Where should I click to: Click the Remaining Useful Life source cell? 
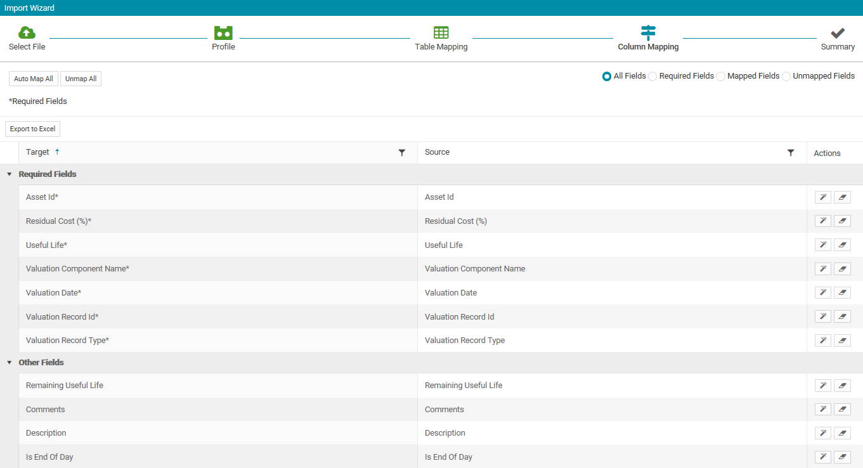click(612, 386)
